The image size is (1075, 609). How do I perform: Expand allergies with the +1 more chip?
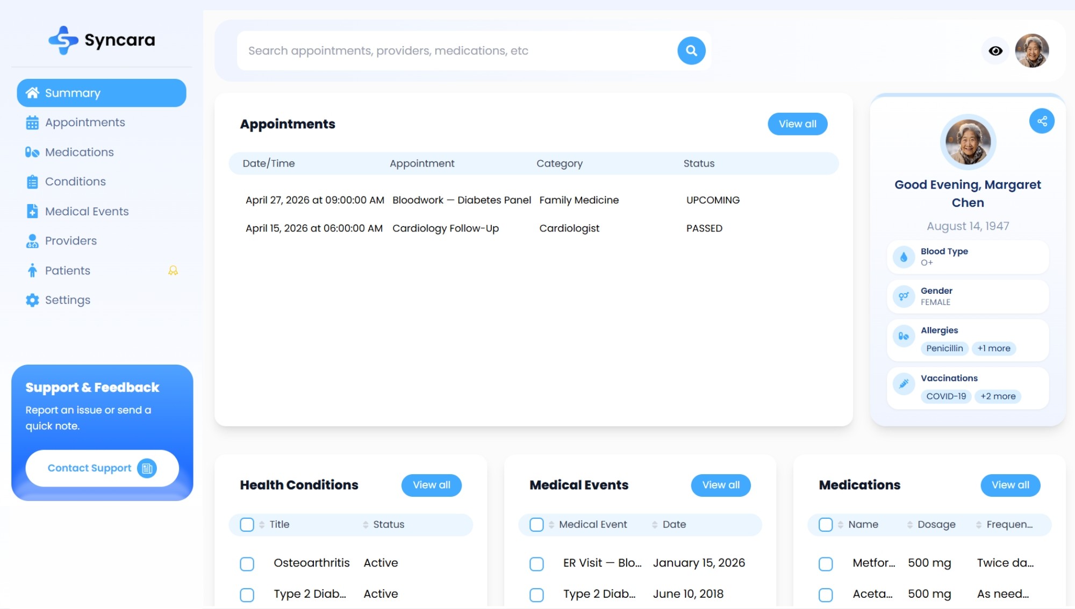993,348
